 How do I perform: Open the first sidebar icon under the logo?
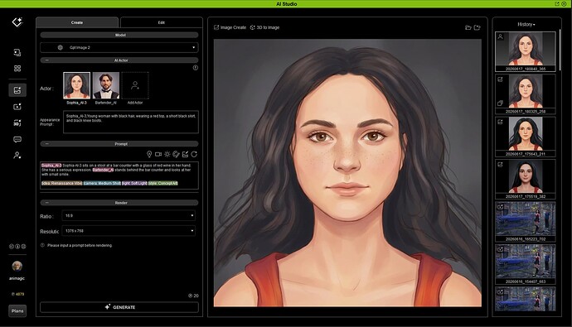(x=17, y=52)
